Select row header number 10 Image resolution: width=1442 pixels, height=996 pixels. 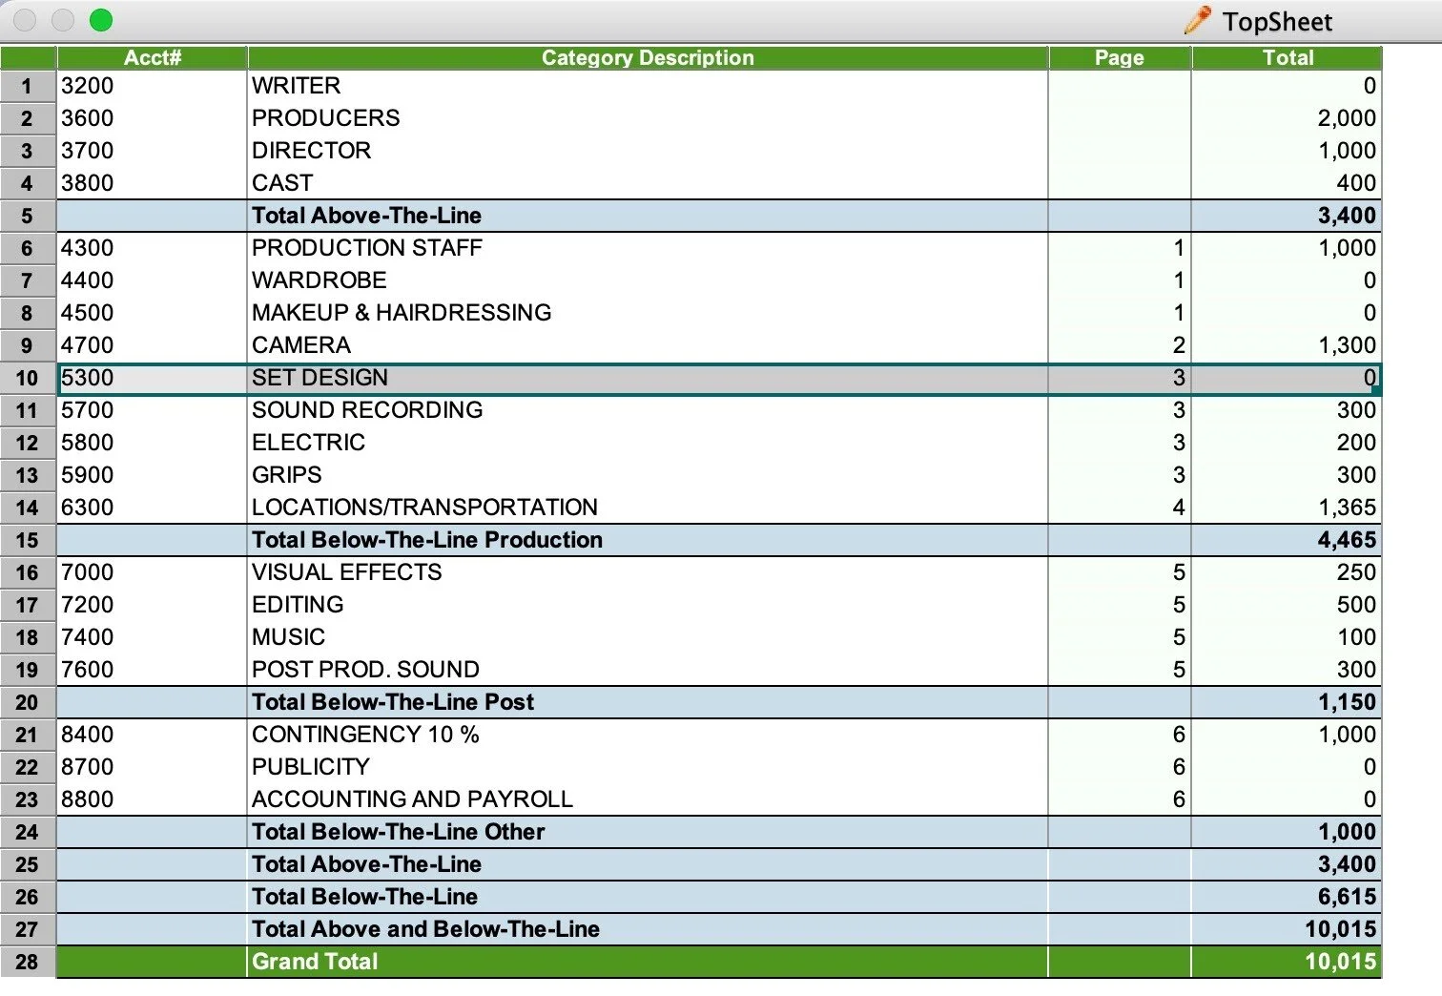point(28,378)
